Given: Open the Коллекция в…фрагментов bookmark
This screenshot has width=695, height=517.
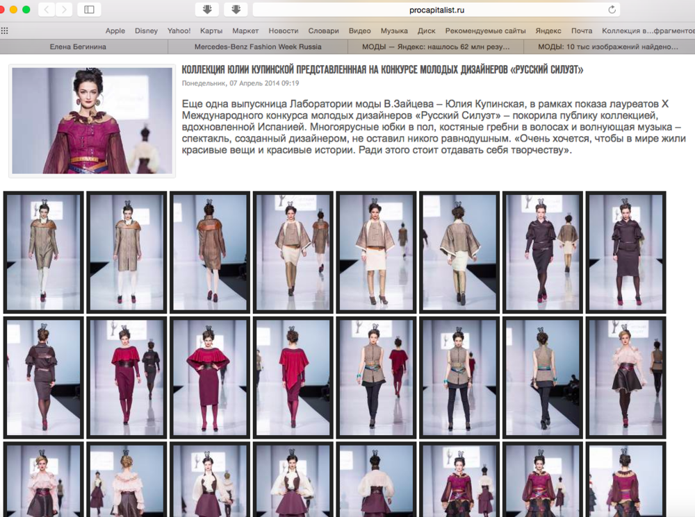Looking at the screenshot, I should click(x=648, y=31).
